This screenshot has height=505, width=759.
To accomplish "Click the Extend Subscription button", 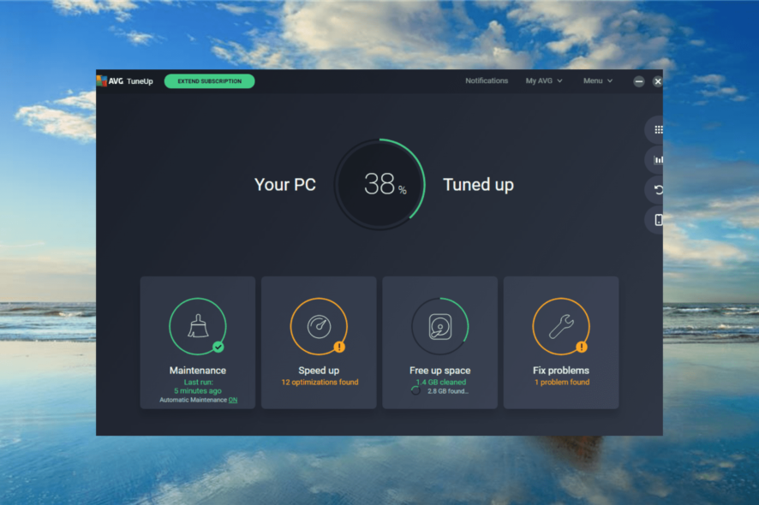I will point(210,81).
